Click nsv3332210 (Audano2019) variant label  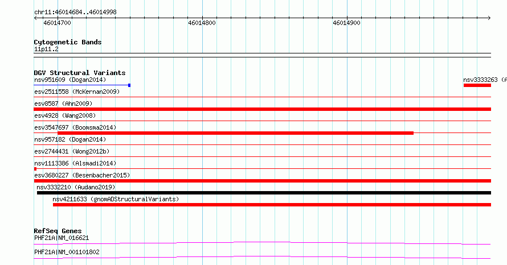pos(76,187)
